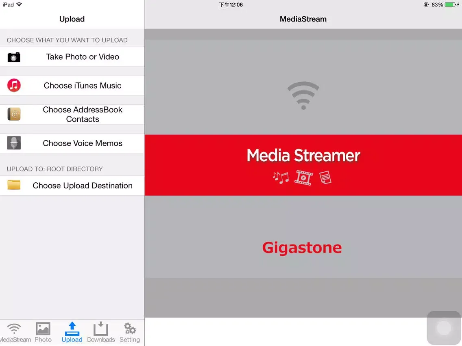This screenshot has height=346, width=462.
Task: Tap the MediaStream header title
Action: pos(303,19)
